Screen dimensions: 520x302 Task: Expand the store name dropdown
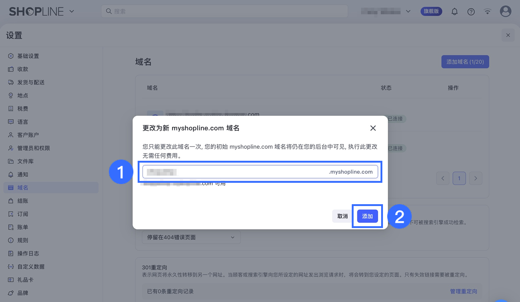[x=385, y=11]
